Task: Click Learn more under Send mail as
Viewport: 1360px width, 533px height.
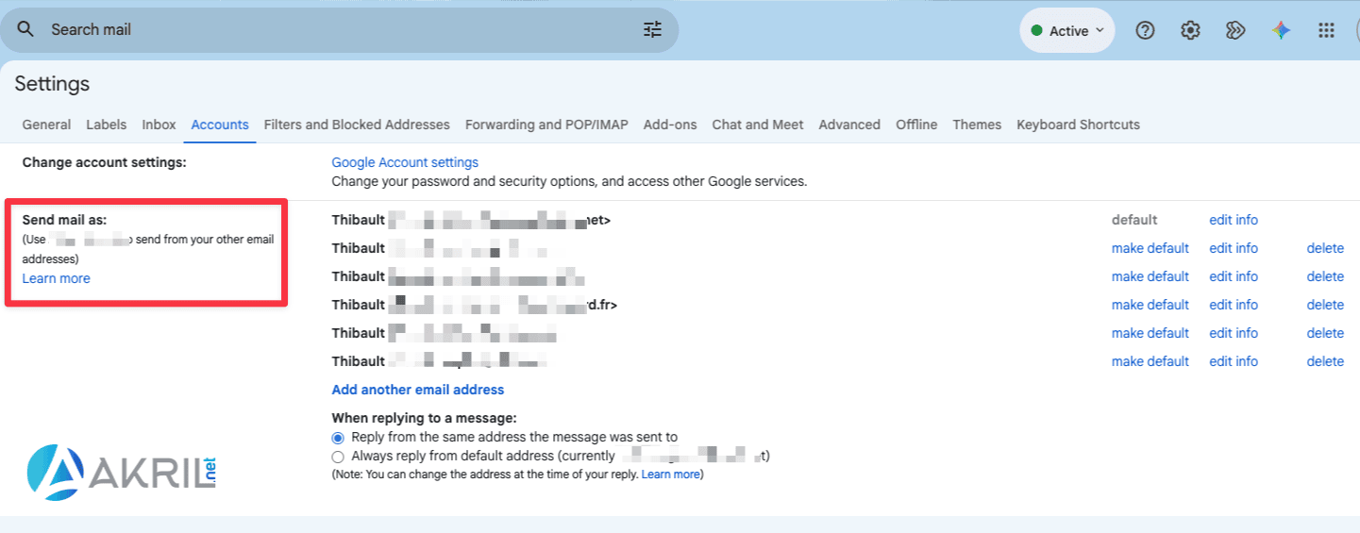Action: coord(57,278)
